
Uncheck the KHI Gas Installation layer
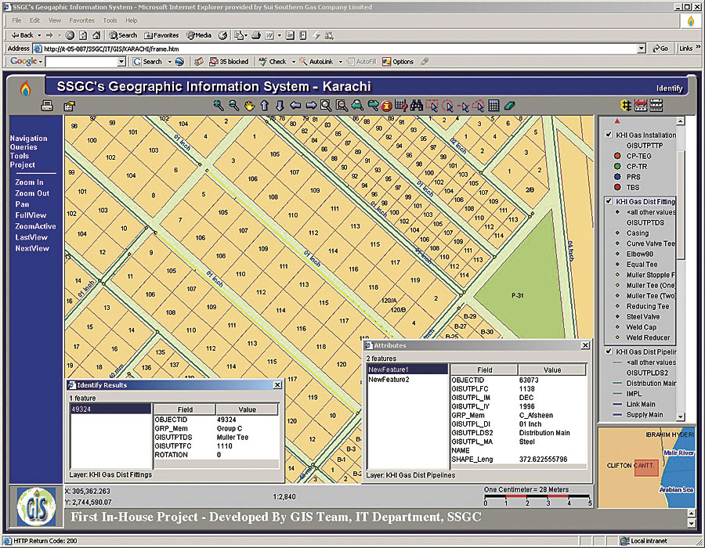(x=609, y=135)
